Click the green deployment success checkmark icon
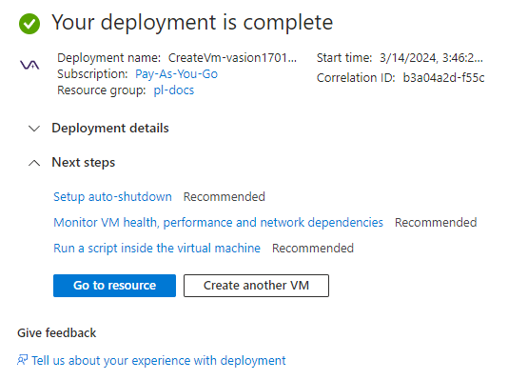 29,24
